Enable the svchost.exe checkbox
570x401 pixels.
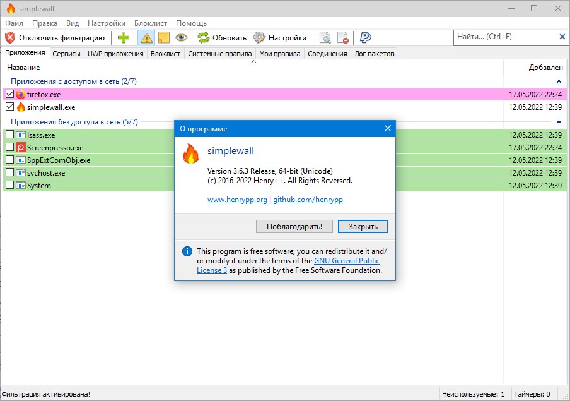[x=10, y=172]
